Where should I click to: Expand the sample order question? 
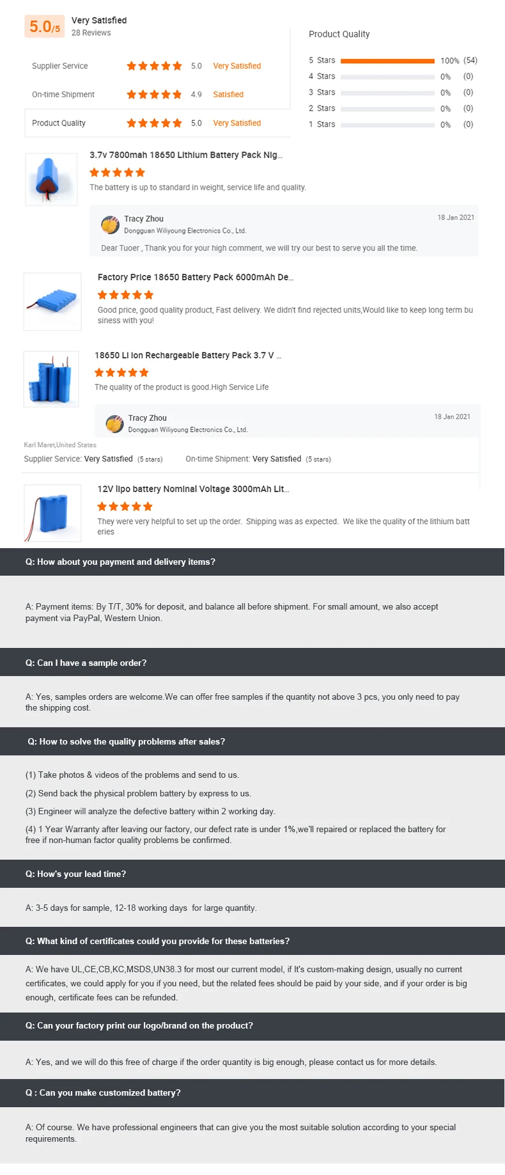point(86,663)
